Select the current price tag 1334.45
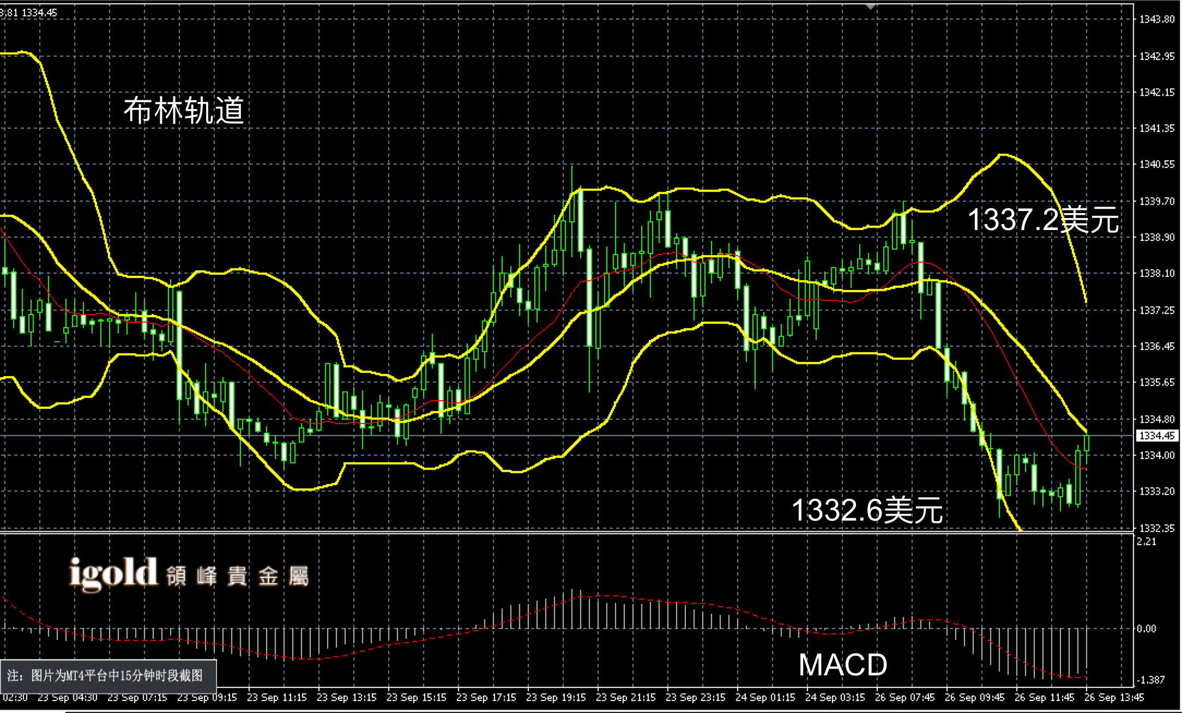This screenshot has width=1182, height=713. tap(1157, 436)
